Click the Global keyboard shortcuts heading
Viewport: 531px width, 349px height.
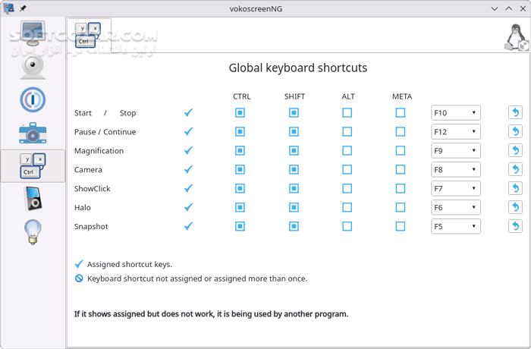click(x=298, y=68)
